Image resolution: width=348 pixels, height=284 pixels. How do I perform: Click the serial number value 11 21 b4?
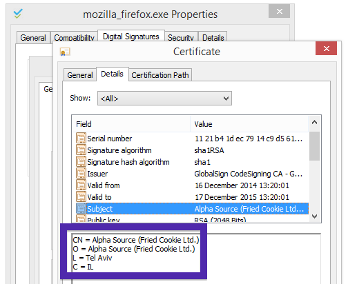click(x=249, y=139)
